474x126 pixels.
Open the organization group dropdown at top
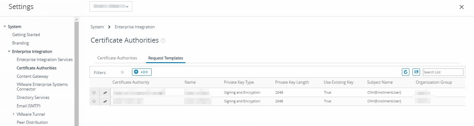(x=111, y=7)
